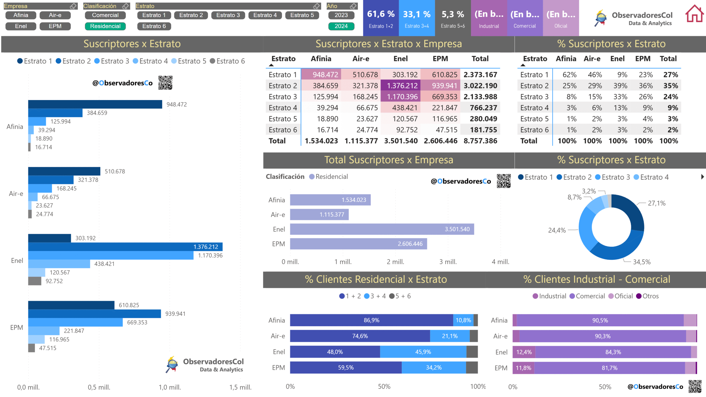Toggle the Residencial classification filter

point(105,26)
